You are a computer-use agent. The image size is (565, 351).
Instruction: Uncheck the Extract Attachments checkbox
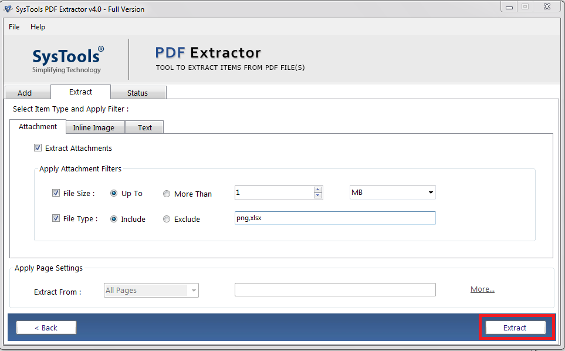pyautogui.click(x=38, y=148)
